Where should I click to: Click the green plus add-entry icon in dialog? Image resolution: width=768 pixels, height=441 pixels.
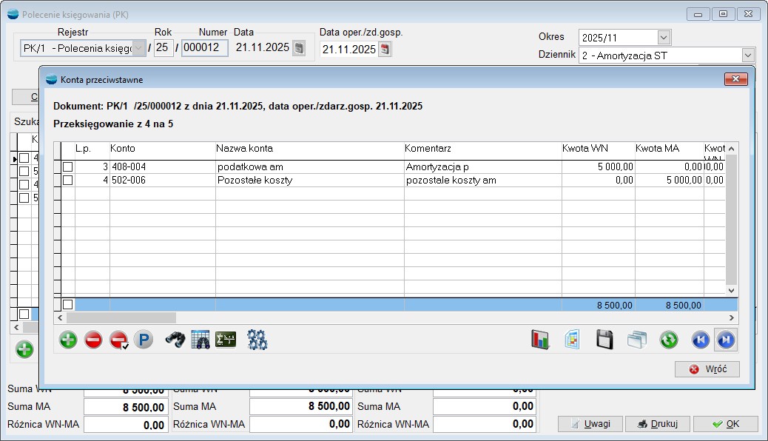pos(68,340)
